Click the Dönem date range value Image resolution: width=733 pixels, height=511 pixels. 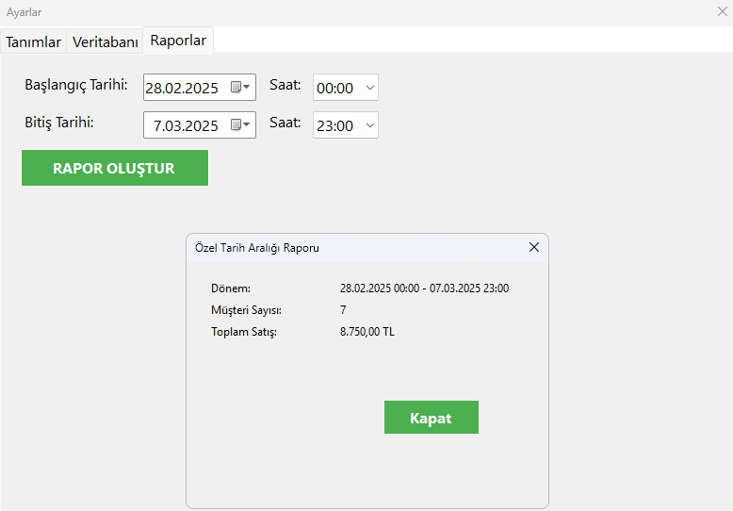pyautogui.click(x=424, y=288)
